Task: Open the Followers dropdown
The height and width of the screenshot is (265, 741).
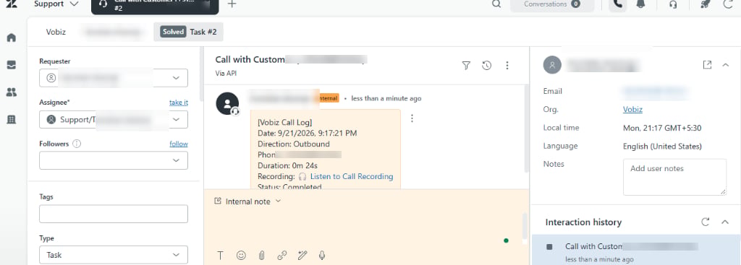Action: (x=114, y=160)
